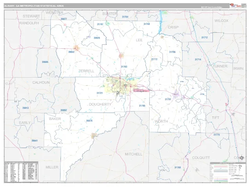Choose ZIP code 39870 in Baker County

coord(89,121)
